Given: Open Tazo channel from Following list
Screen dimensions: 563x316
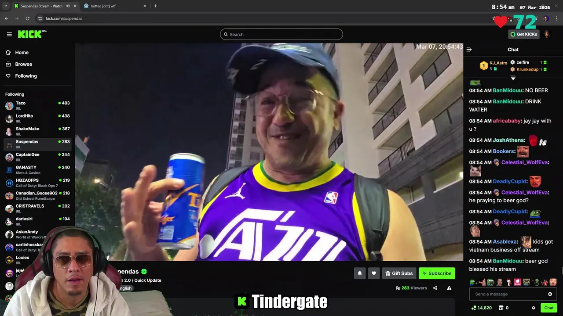Looking at the screenshot, I should [37, 105].
